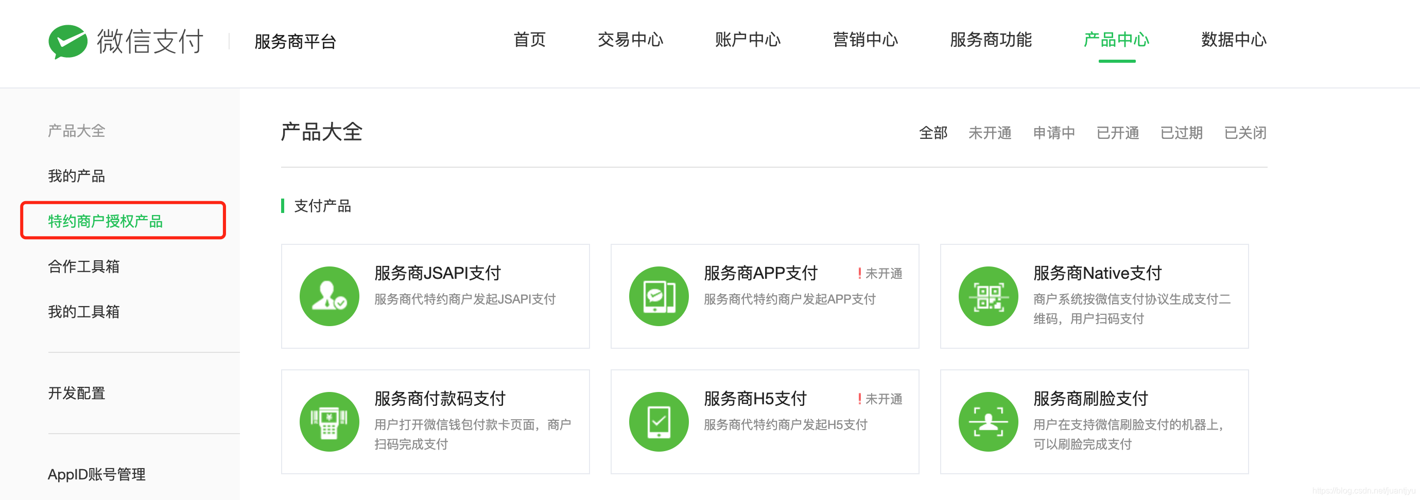Viewport: 1420px width, 500px height.
Task: Go to 交易中心 in top navigation
Action: point(630,40)
